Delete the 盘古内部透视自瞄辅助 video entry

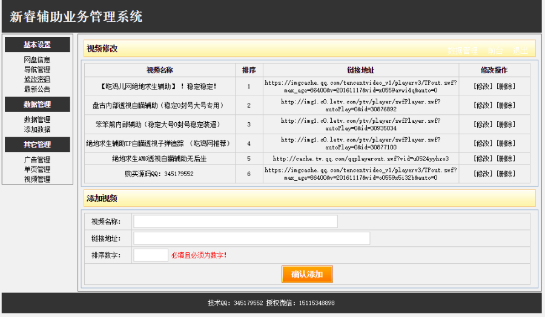click(506, 105)
